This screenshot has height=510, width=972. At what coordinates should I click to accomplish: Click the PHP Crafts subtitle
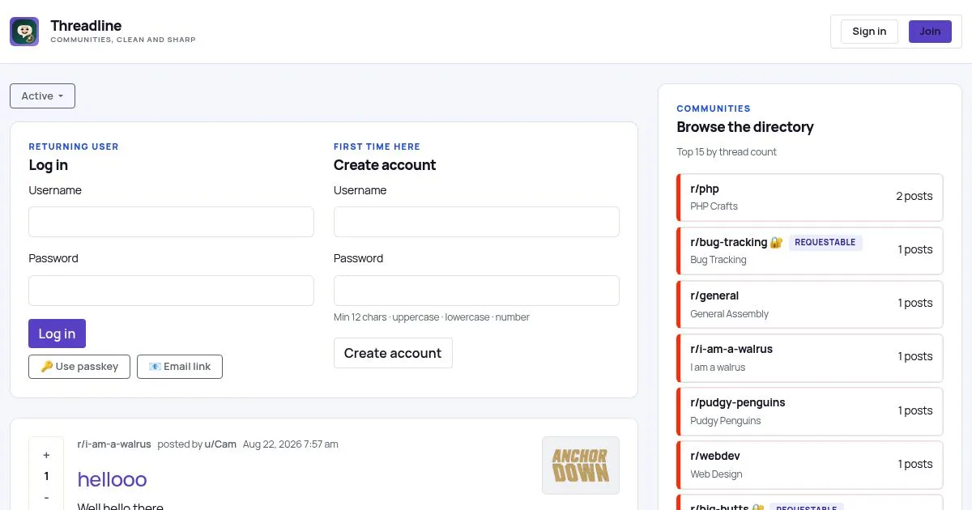pyautogui.click(x=714, y=206)
